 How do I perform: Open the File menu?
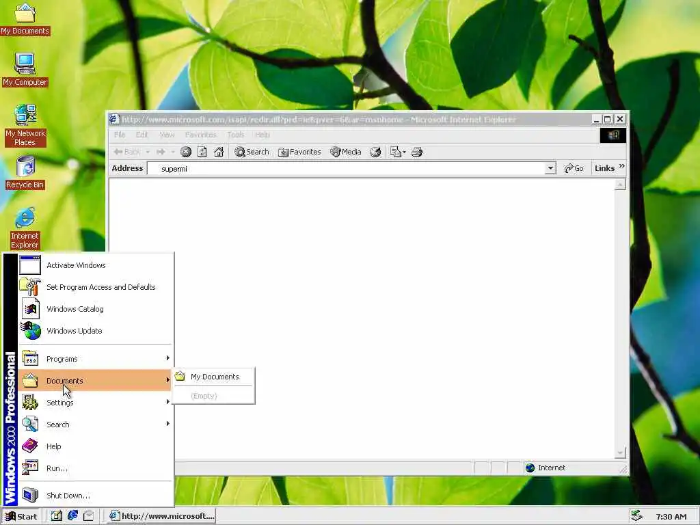[x=120, y=135]
